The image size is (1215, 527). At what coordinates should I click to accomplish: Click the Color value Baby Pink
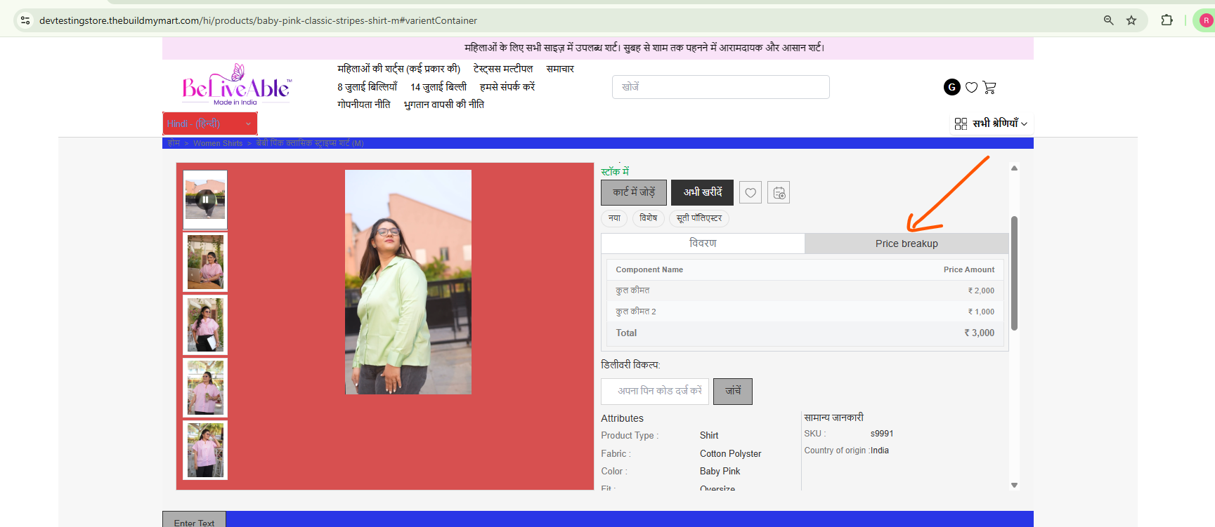click(720, 472)
